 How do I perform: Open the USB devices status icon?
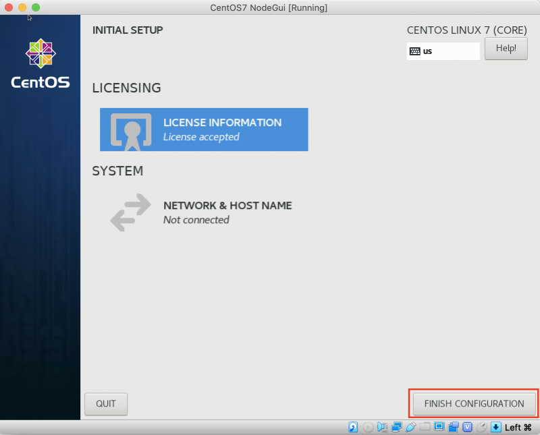coord(410,427)
